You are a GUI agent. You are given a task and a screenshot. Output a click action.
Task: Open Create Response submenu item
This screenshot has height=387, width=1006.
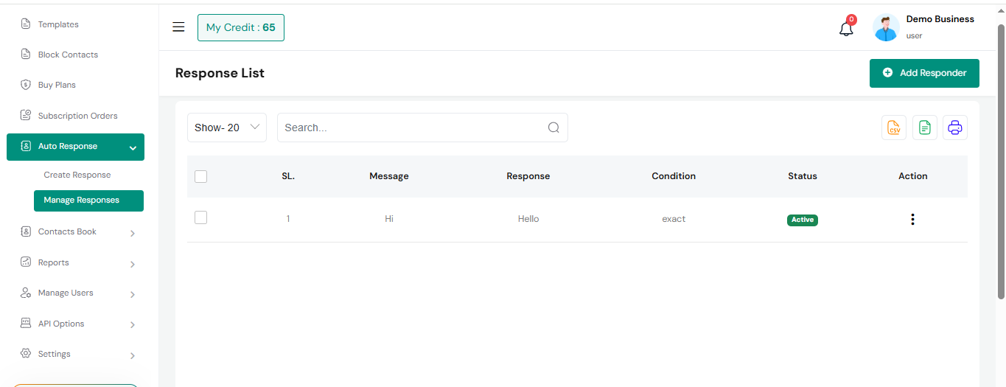pos(77,175)
